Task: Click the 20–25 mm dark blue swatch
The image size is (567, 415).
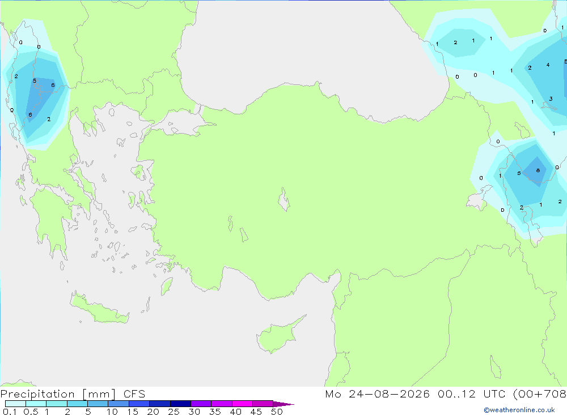Action: (x=159, y=404)
